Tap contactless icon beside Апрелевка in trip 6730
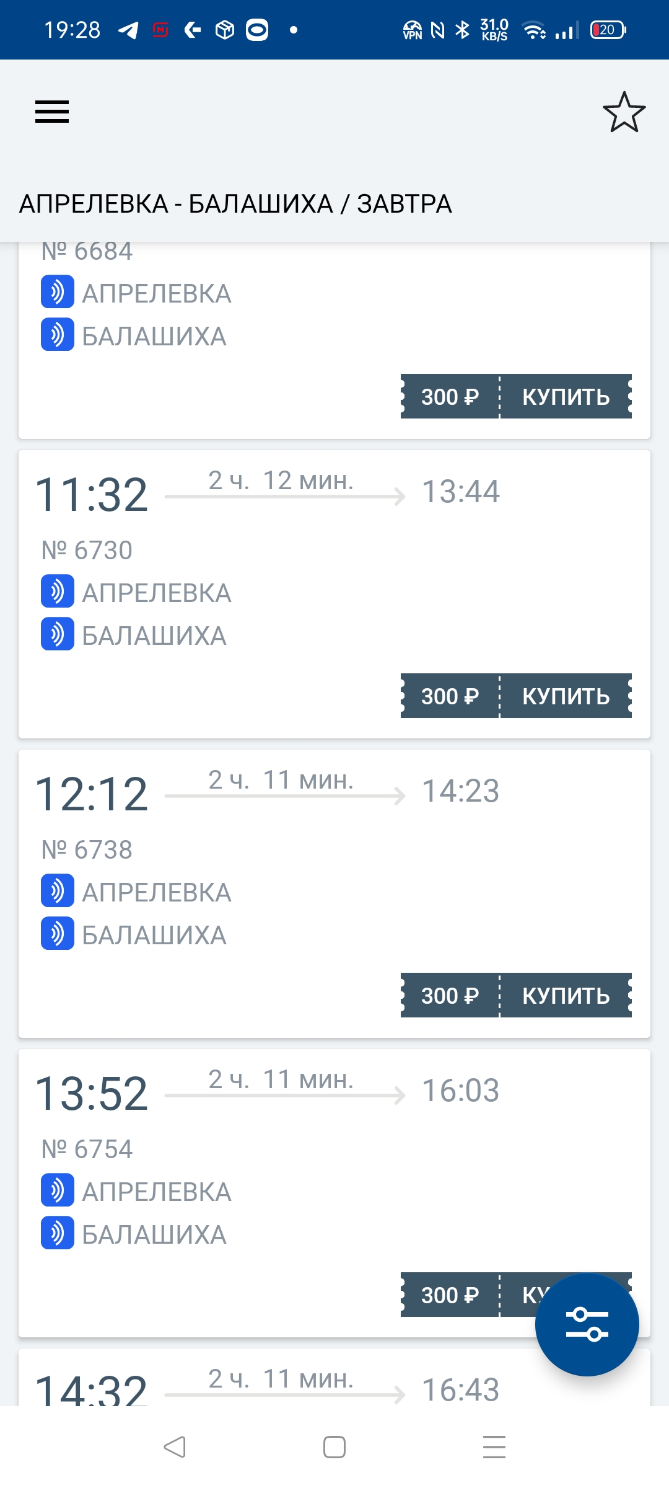Screen dimensions: 669x1488 click(58, 591)
